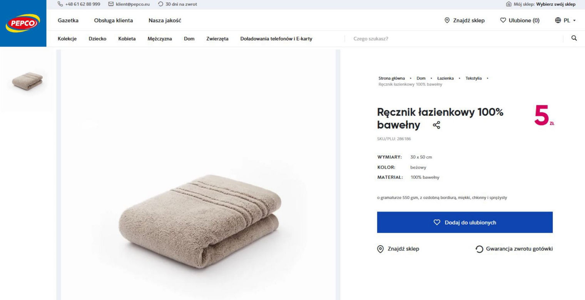Click the 5 zł price
This screenshot has height=300, width=585.
tap(544, 115)
